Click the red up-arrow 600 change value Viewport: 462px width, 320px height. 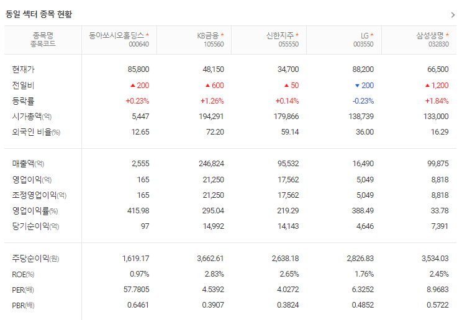click(215, 86)
